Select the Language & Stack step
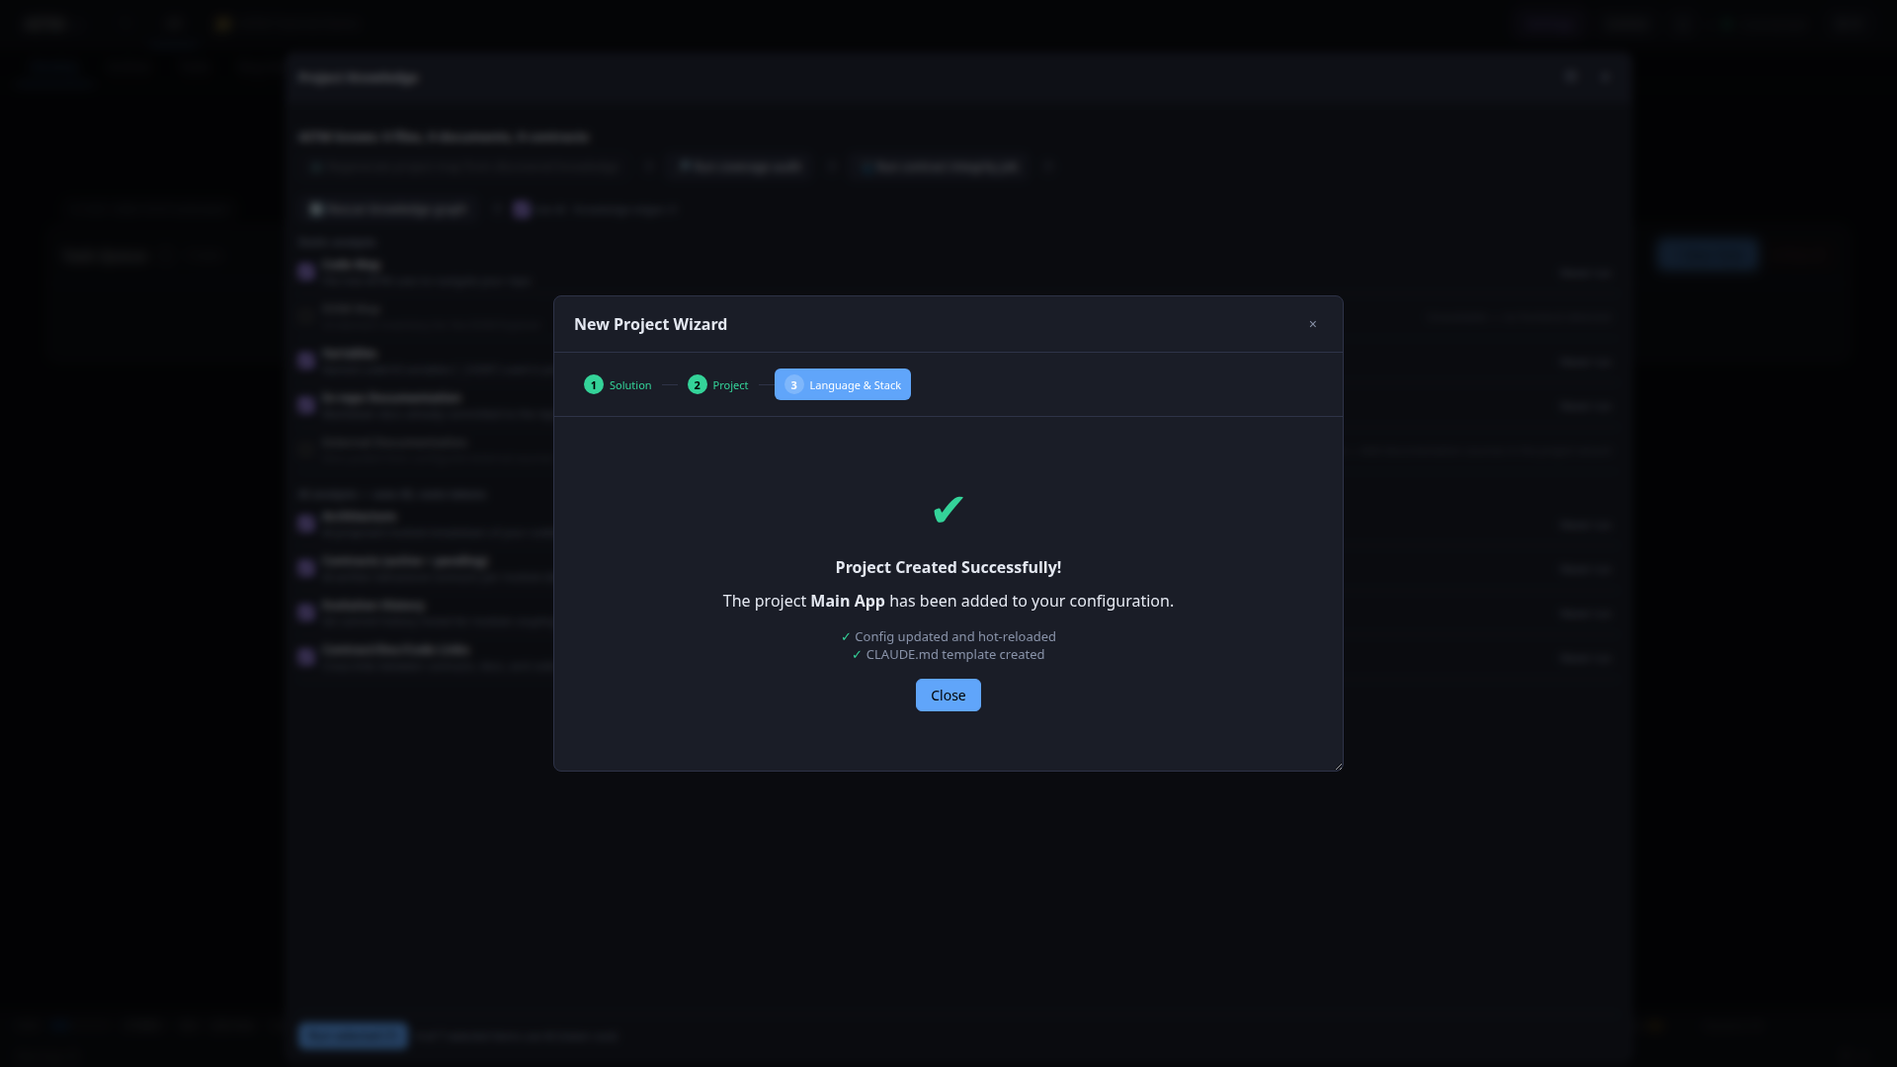Screen dimensions: 1897x1067 (843, 384)
